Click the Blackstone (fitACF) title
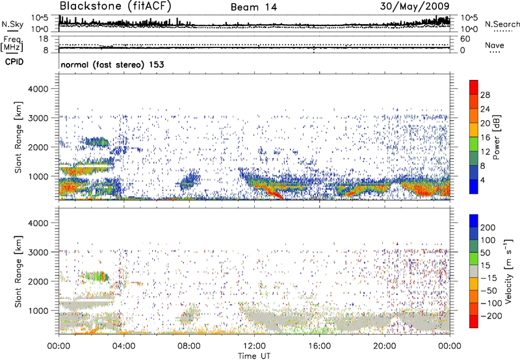Screen dimensions: 520x360 pyautogui.click(x=115, y=6)
